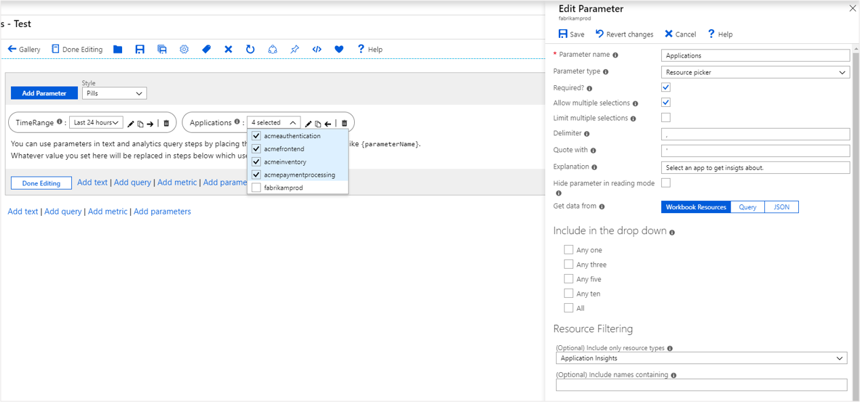Click the Refresh toolbar icon
This screenshot has width=860, height=402.
[x=250, y=49]
